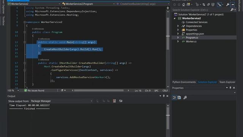The height and width of the screenshot is (137, 243).
Task: Select Connected Services in Solution Explorer
Action: tap(197, 22)
